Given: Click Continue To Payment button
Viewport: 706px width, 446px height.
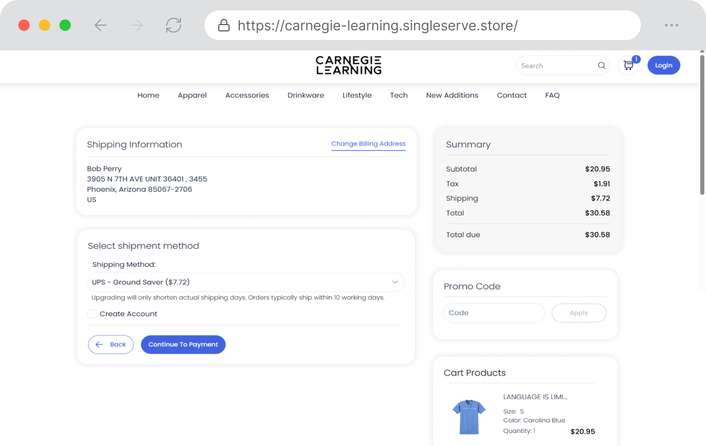Looking at the screenshot, I should pos(183,345).
